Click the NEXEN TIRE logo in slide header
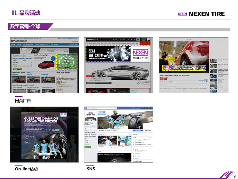This screenshot has height=179, width=238. 202,14
